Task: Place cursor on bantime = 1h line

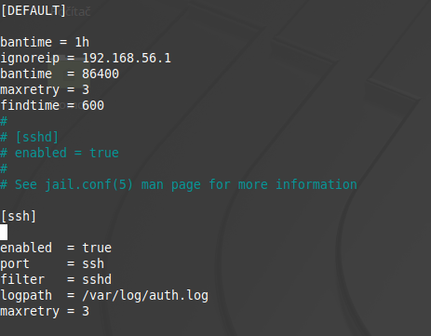Action: click(x=45, y=42)
